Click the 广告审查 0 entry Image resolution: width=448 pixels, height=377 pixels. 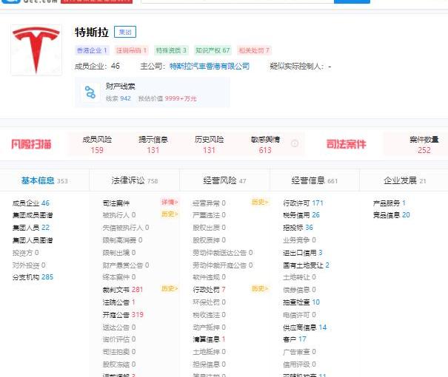[x=299, y=352]
